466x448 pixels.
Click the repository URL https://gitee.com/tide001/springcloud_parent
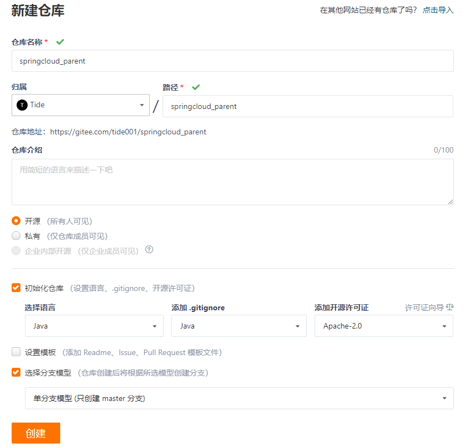[128, 132]
